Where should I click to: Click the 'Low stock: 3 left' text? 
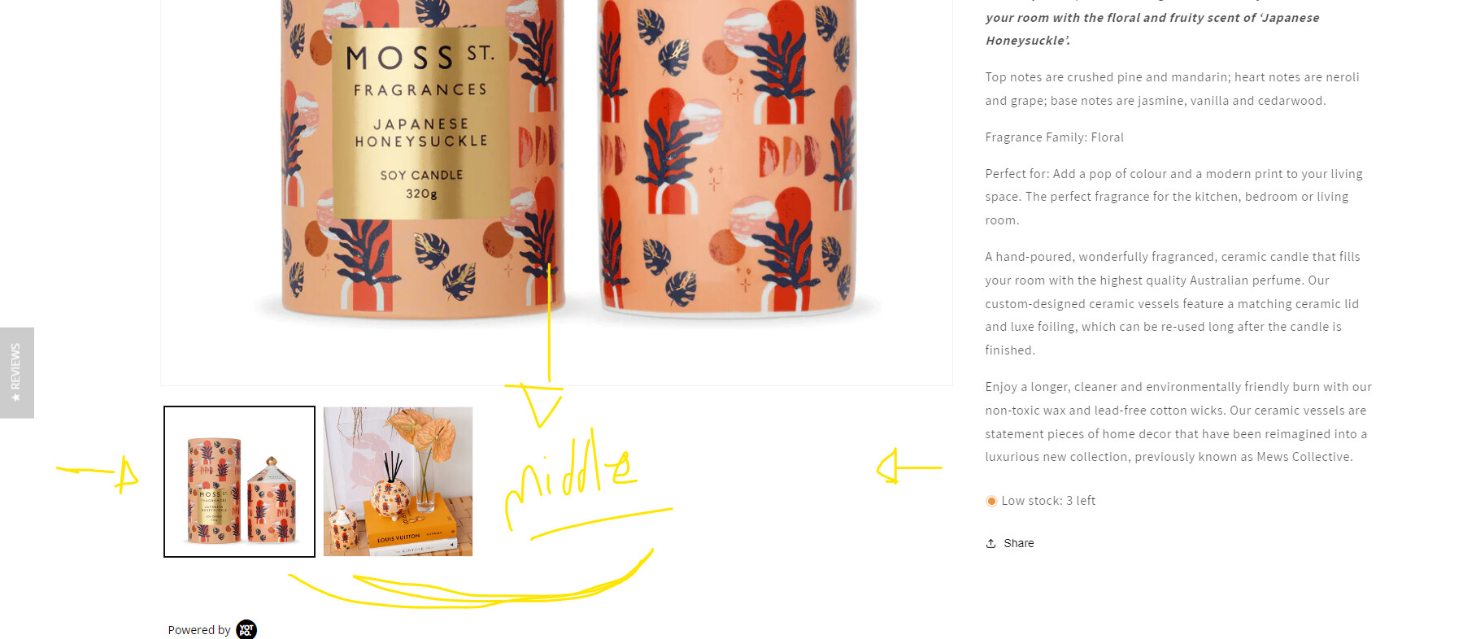pos(1048,501)
